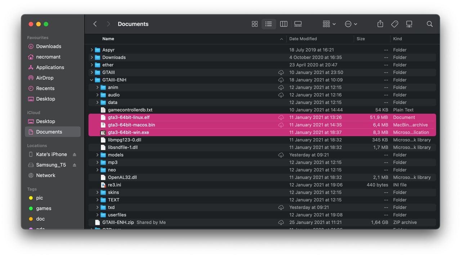Select the re3.ini file icon
461x257 pixels.
point(103,185)
